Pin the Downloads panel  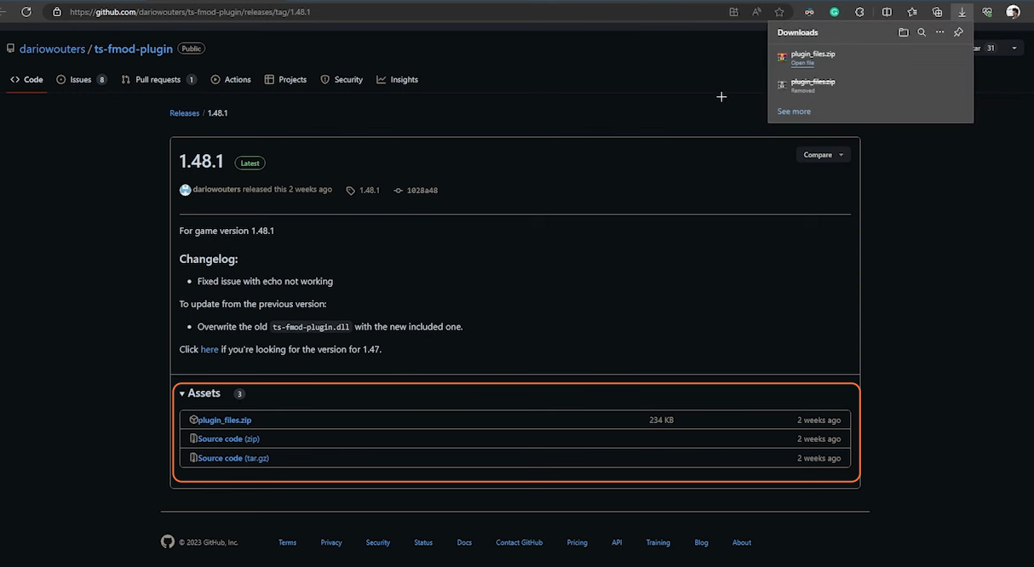pyautogui.click(x=958, y=32)
